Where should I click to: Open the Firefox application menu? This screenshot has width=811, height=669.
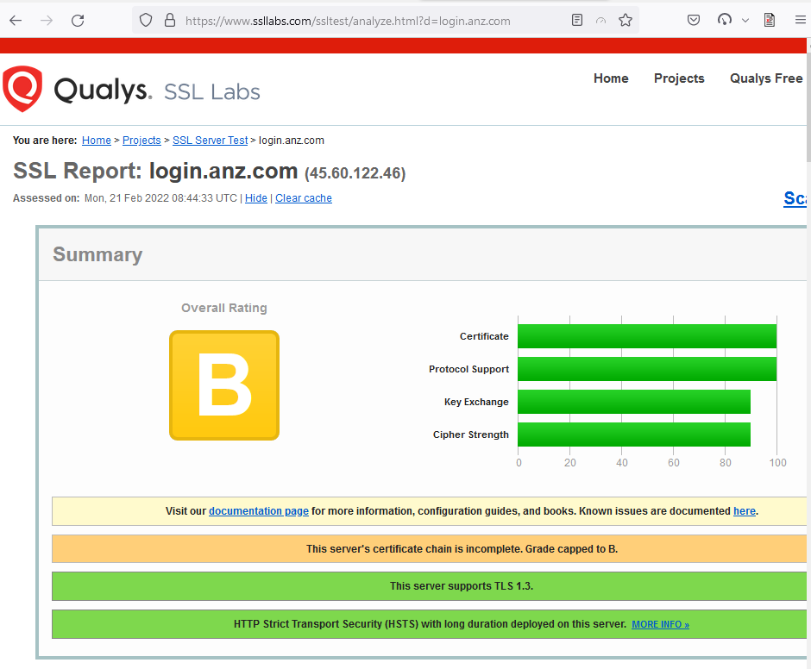click(801, 20)
